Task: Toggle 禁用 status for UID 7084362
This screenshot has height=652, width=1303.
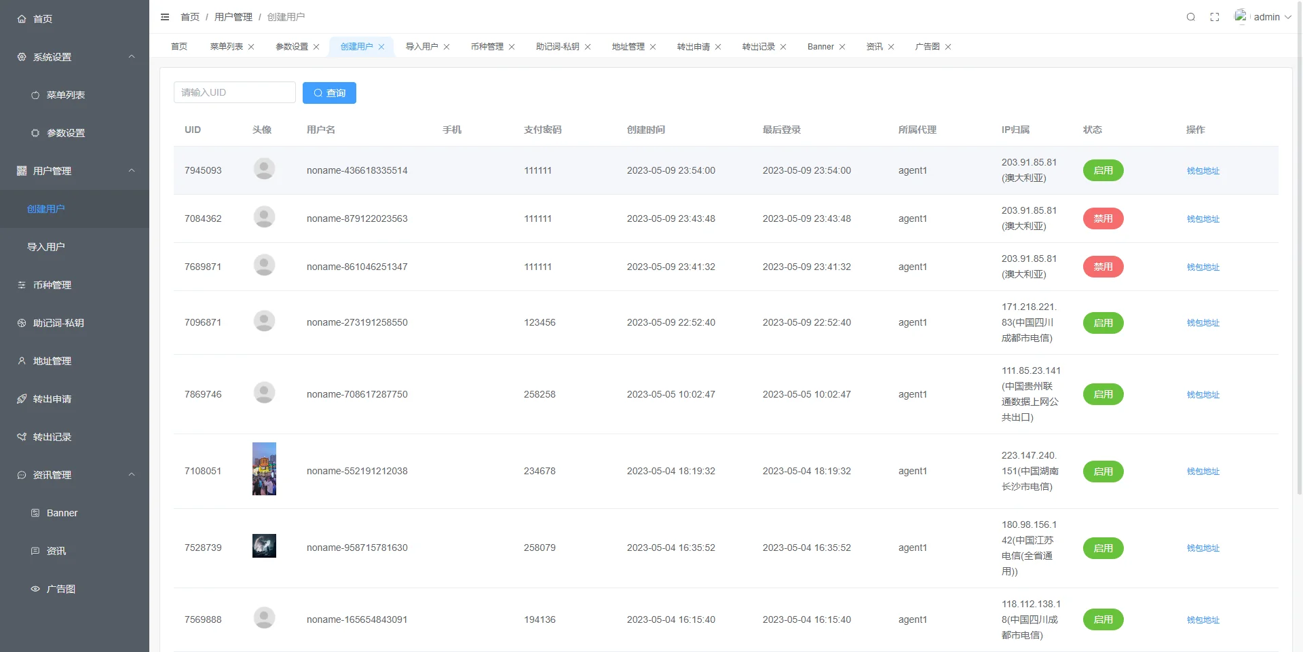Action: click(x=1103, y=218)
